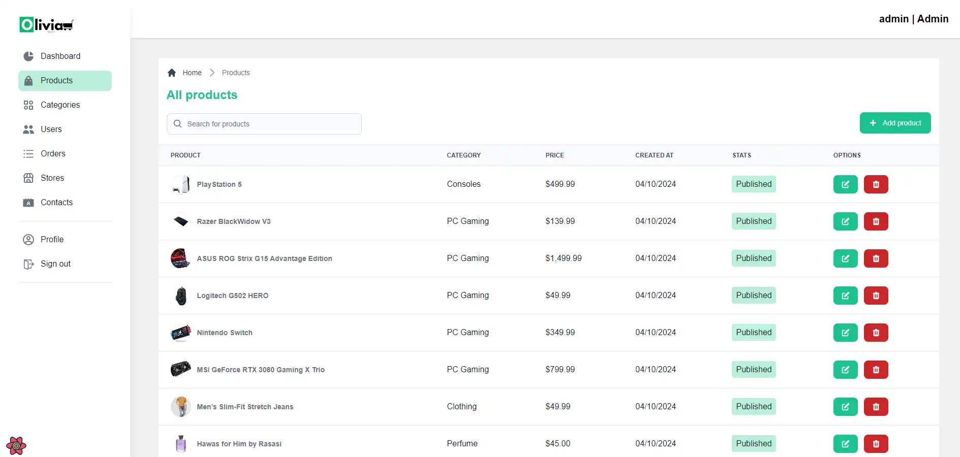
Task: Select the Orders list icon in sidebar
Action: [28, 153]
